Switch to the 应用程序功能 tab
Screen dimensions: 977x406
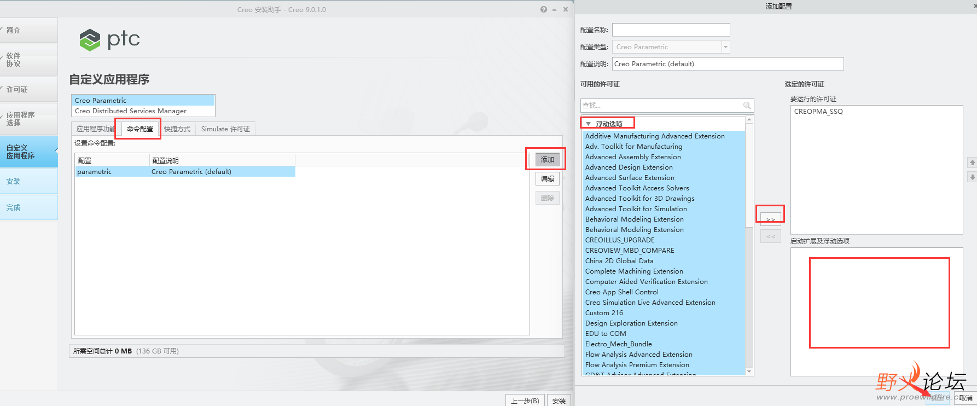click(95, 129)
